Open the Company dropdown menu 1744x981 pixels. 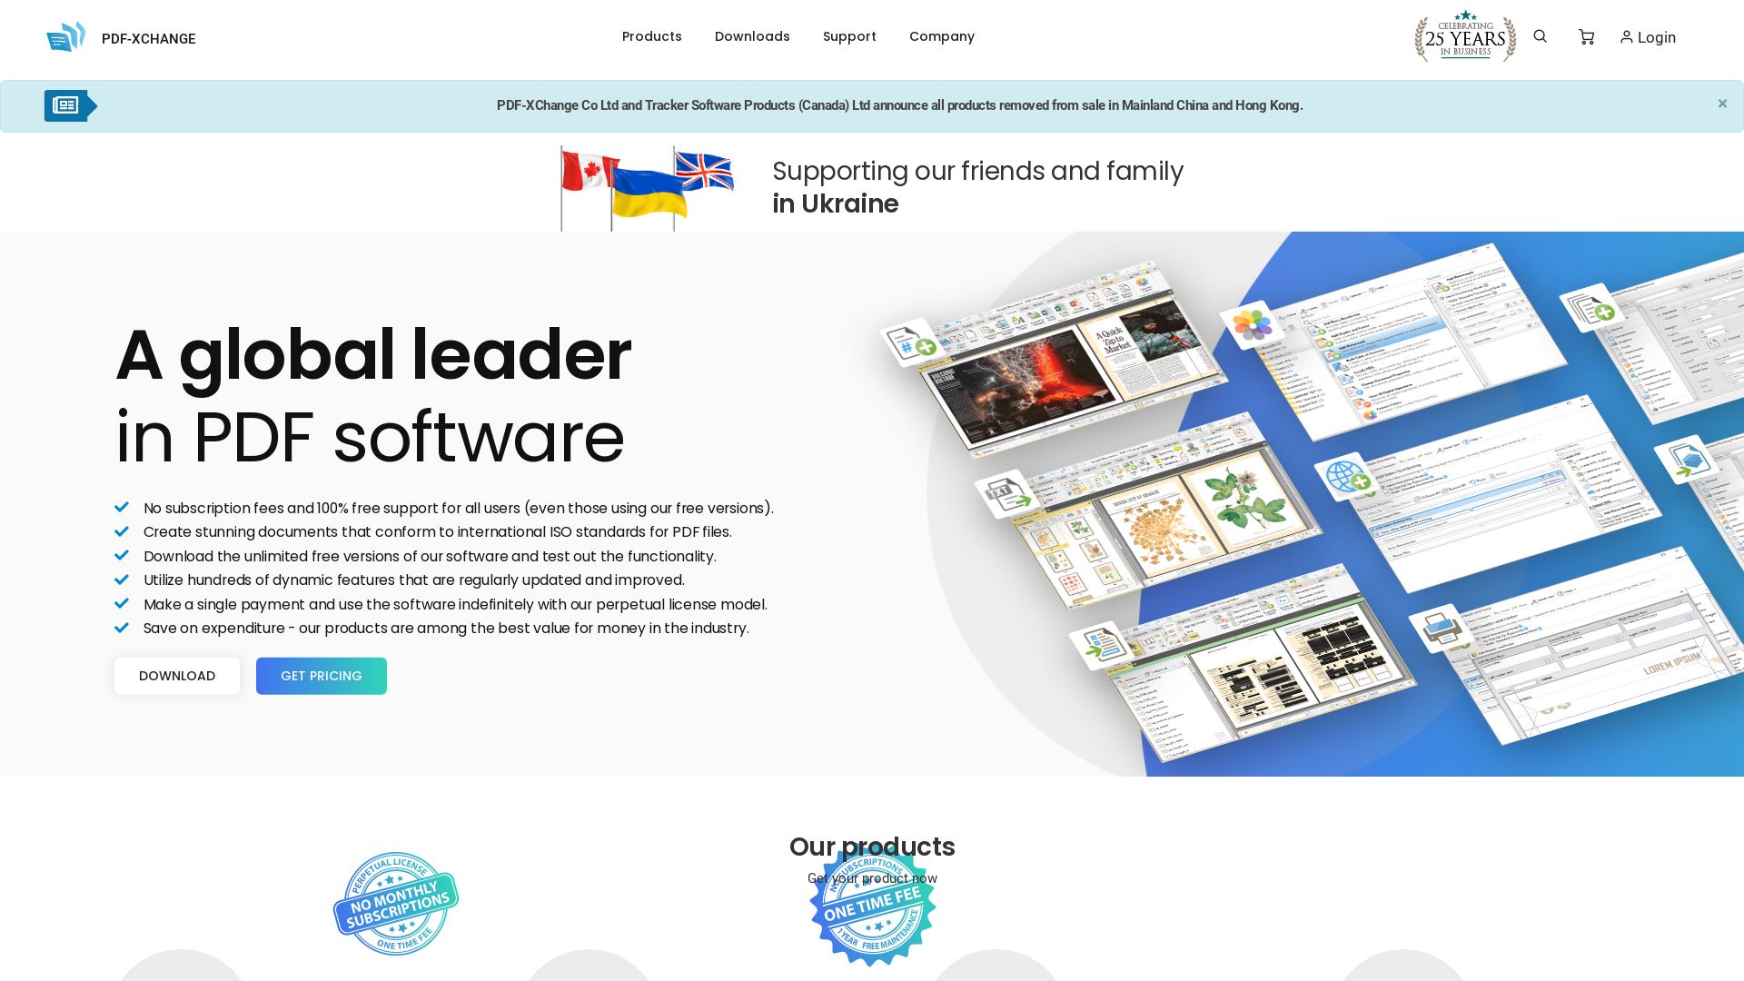pos(941,36)
